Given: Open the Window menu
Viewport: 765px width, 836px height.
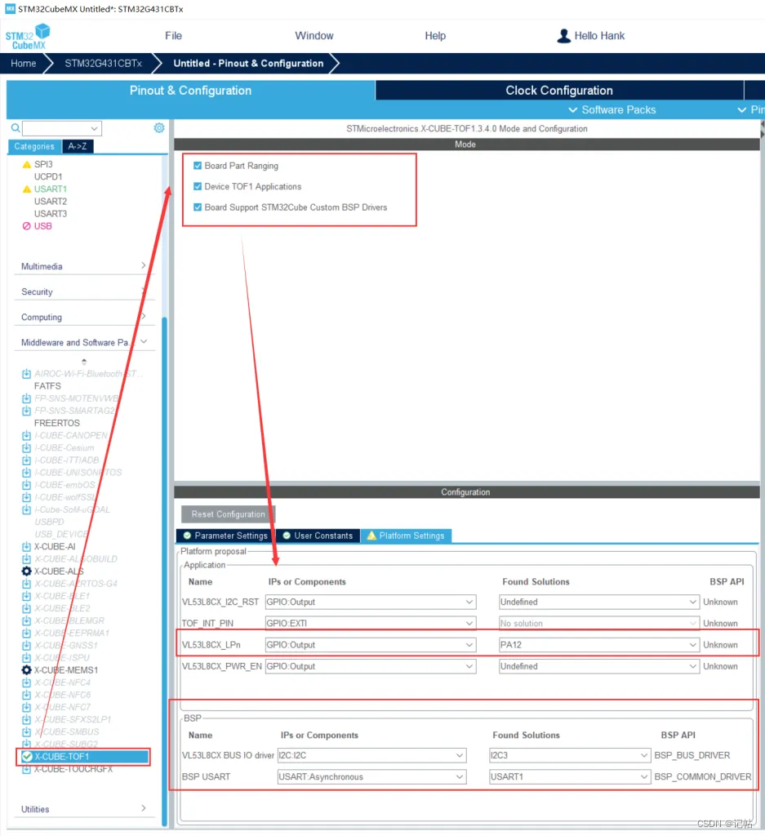Looking at the screenshot, I should tap(314, 36).
